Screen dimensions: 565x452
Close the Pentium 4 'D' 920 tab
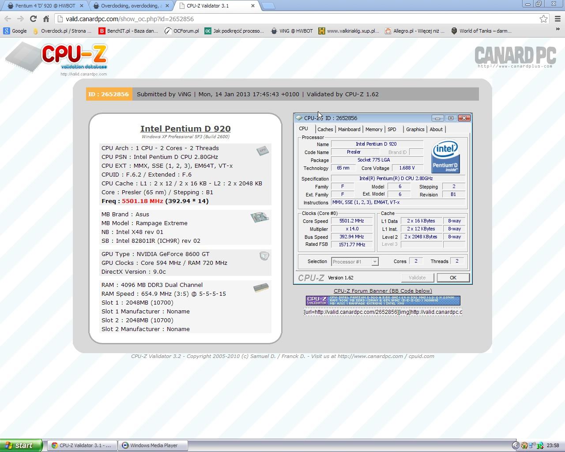81,6
